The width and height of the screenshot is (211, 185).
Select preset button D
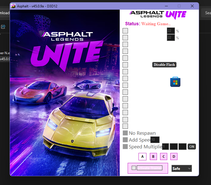click(174, 157)
